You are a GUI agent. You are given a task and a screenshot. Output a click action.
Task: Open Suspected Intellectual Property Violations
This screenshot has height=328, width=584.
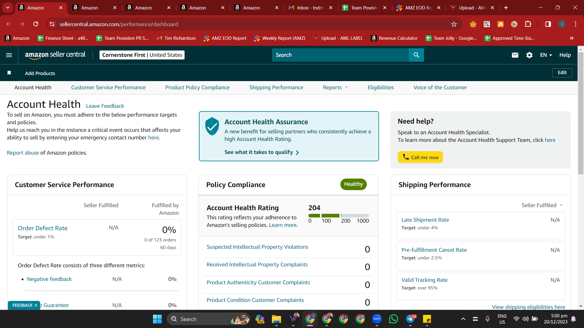(x=257, y=247)
